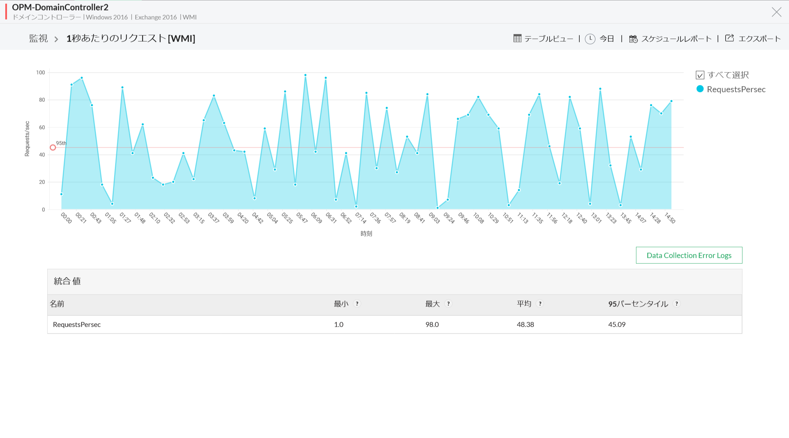Click help icon next to 最小

point(357,304)
